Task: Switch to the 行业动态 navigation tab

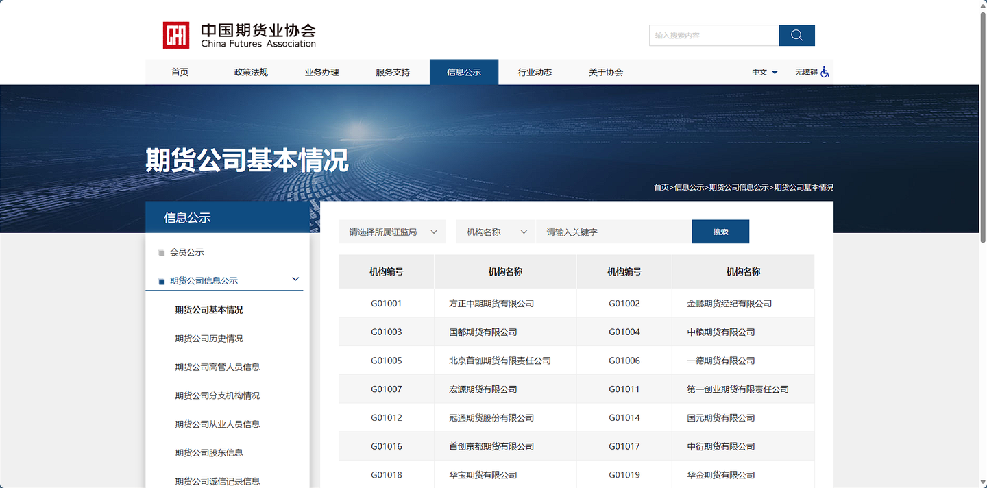Action: coord(535,72)
